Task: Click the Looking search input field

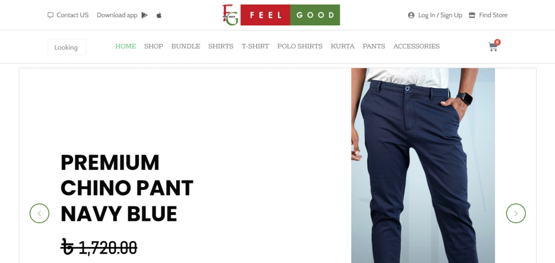Action: [67, 47]
